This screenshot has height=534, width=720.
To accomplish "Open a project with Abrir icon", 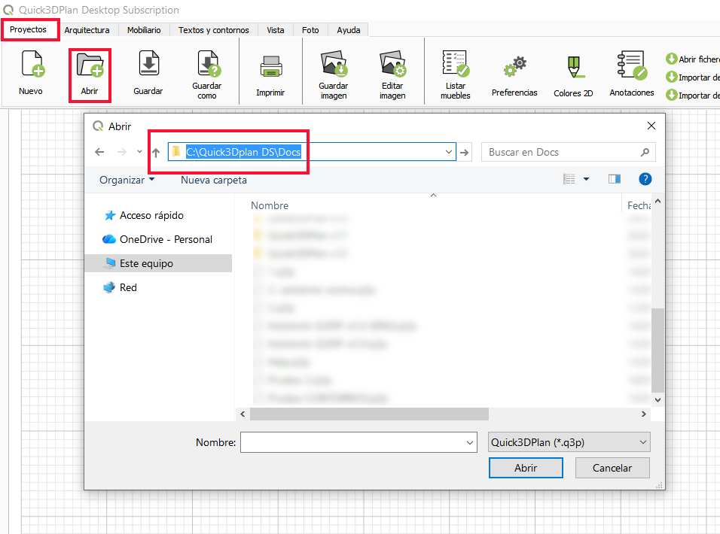I will coord(90,64).
